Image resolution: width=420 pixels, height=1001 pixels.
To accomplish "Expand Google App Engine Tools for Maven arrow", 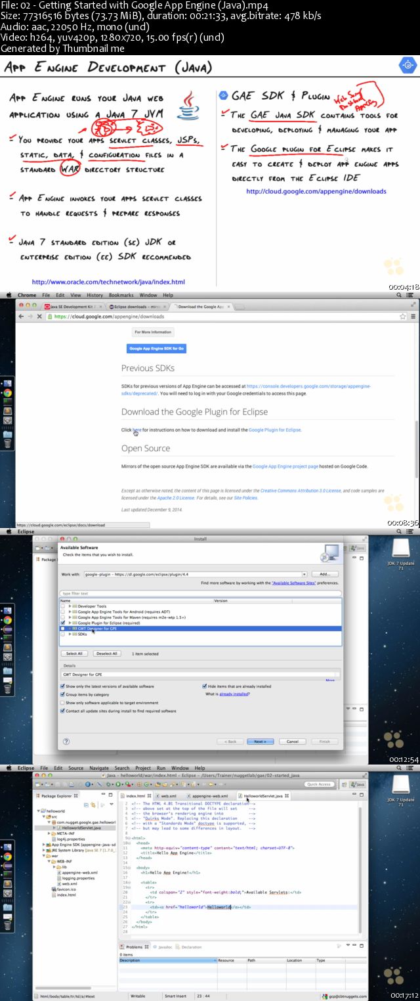I will [x=70, y=617].
